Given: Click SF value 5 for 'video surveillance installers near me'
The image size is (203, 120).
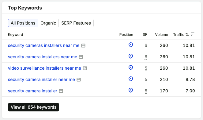Looking at the screenshot, I should [146, 68].
